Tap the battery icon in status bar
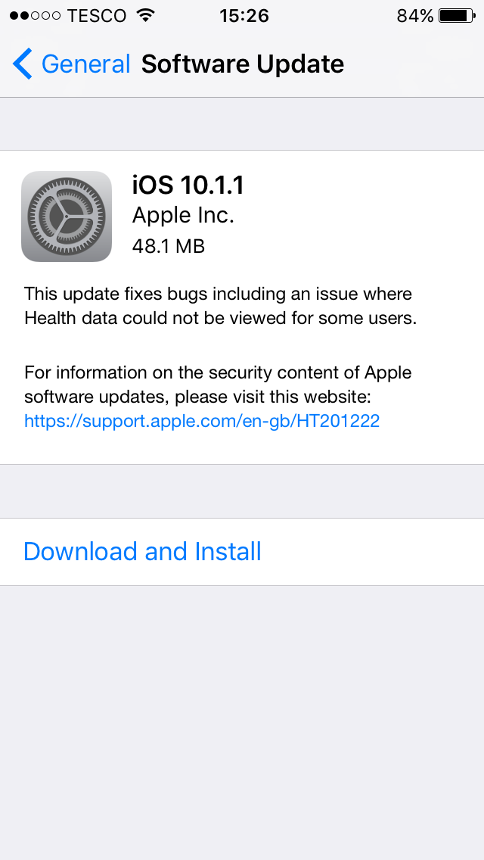 (x=457, y=16)
